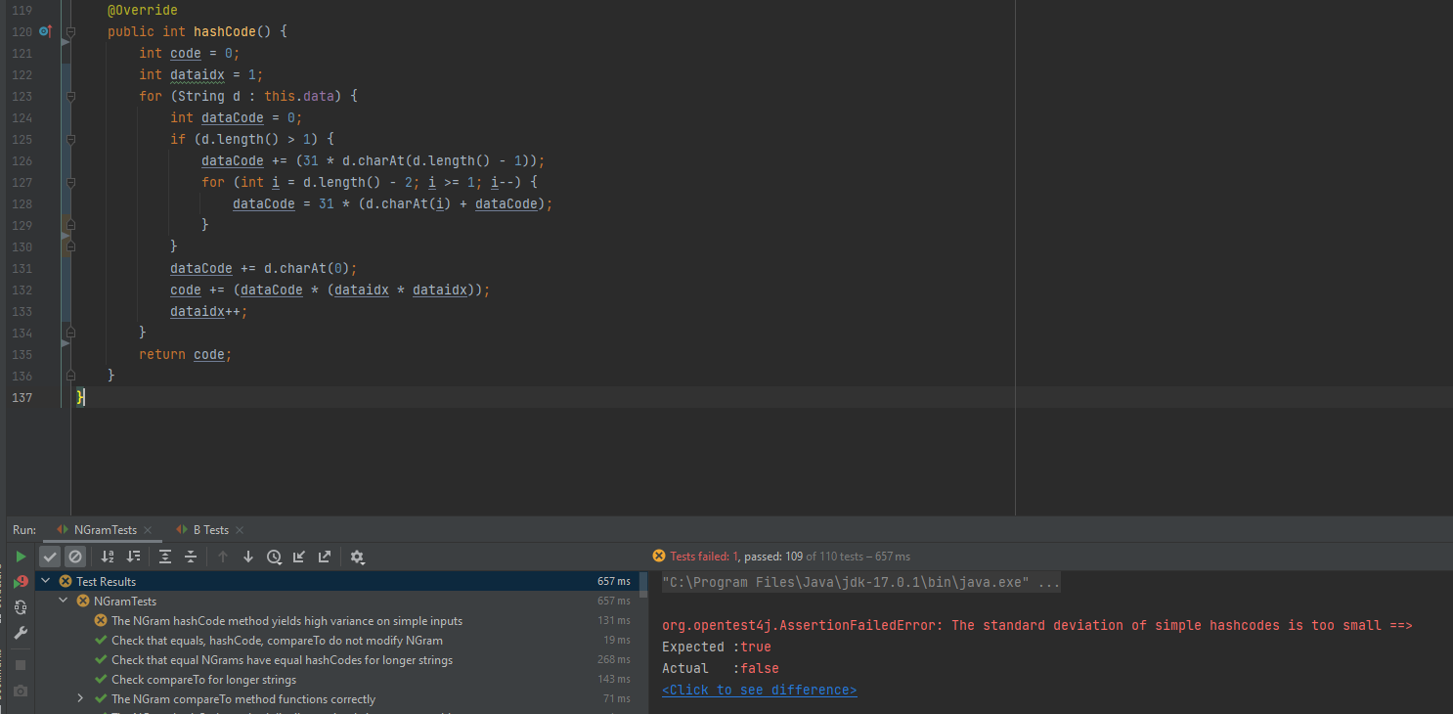
Task: Sort test results by duration
Action: pyautogui.click(x=133, y=557)
